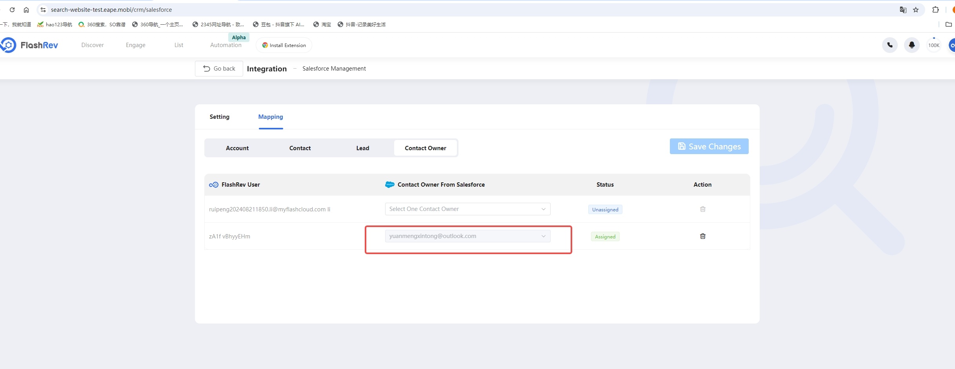Click the Contact Owner From Salesforce header

pyautogui.click(x=441, y=185)
